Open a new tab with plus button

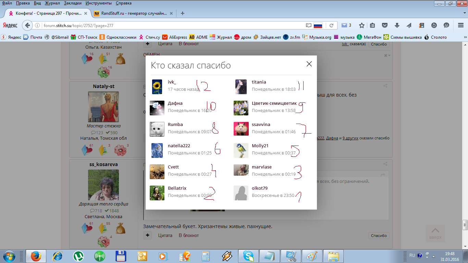click(183, 13)
